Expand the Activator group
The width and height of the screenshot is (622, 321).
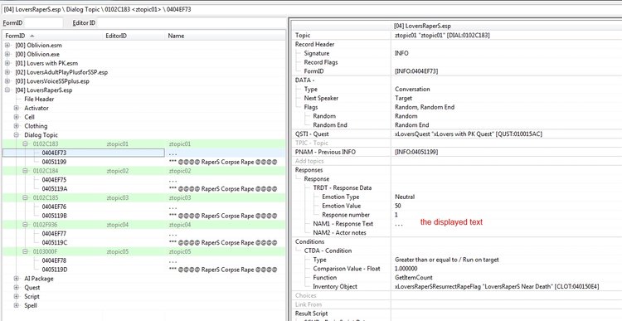tap(17, 108)
